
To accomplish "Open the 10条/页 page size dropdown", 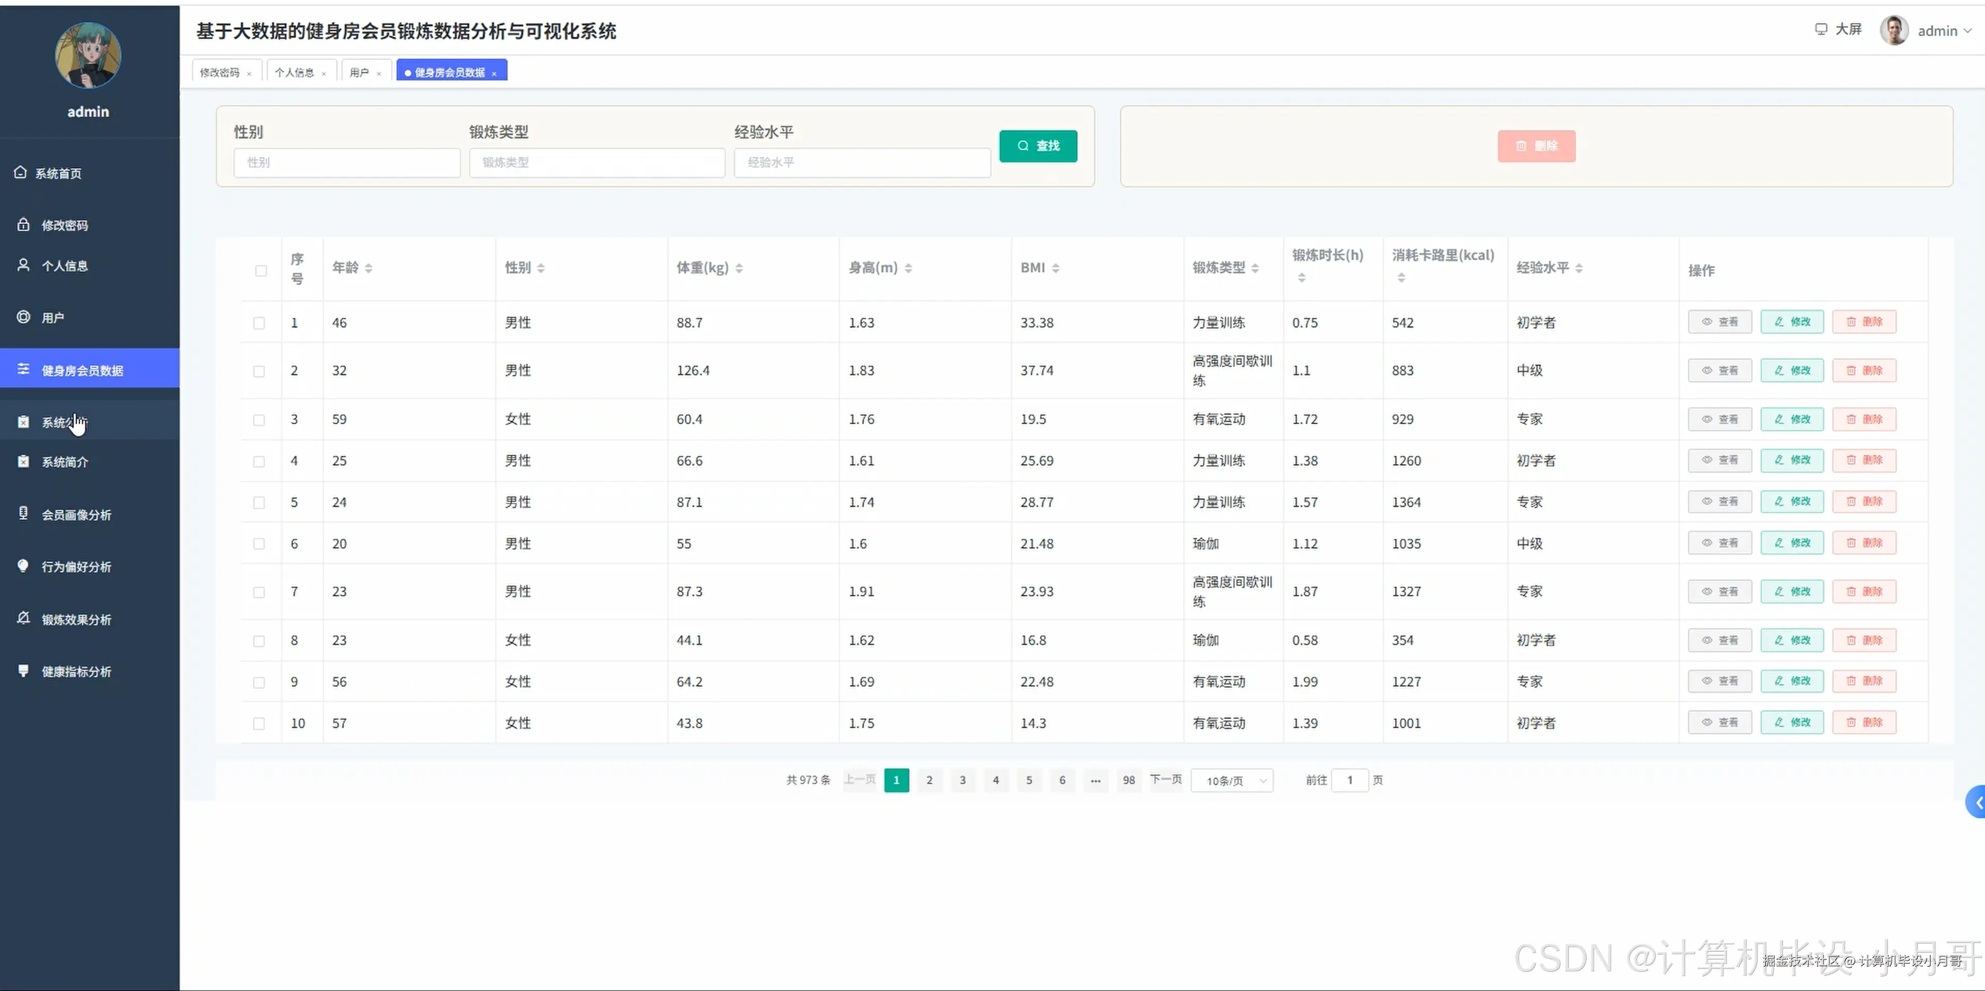I will point(1232,780).
